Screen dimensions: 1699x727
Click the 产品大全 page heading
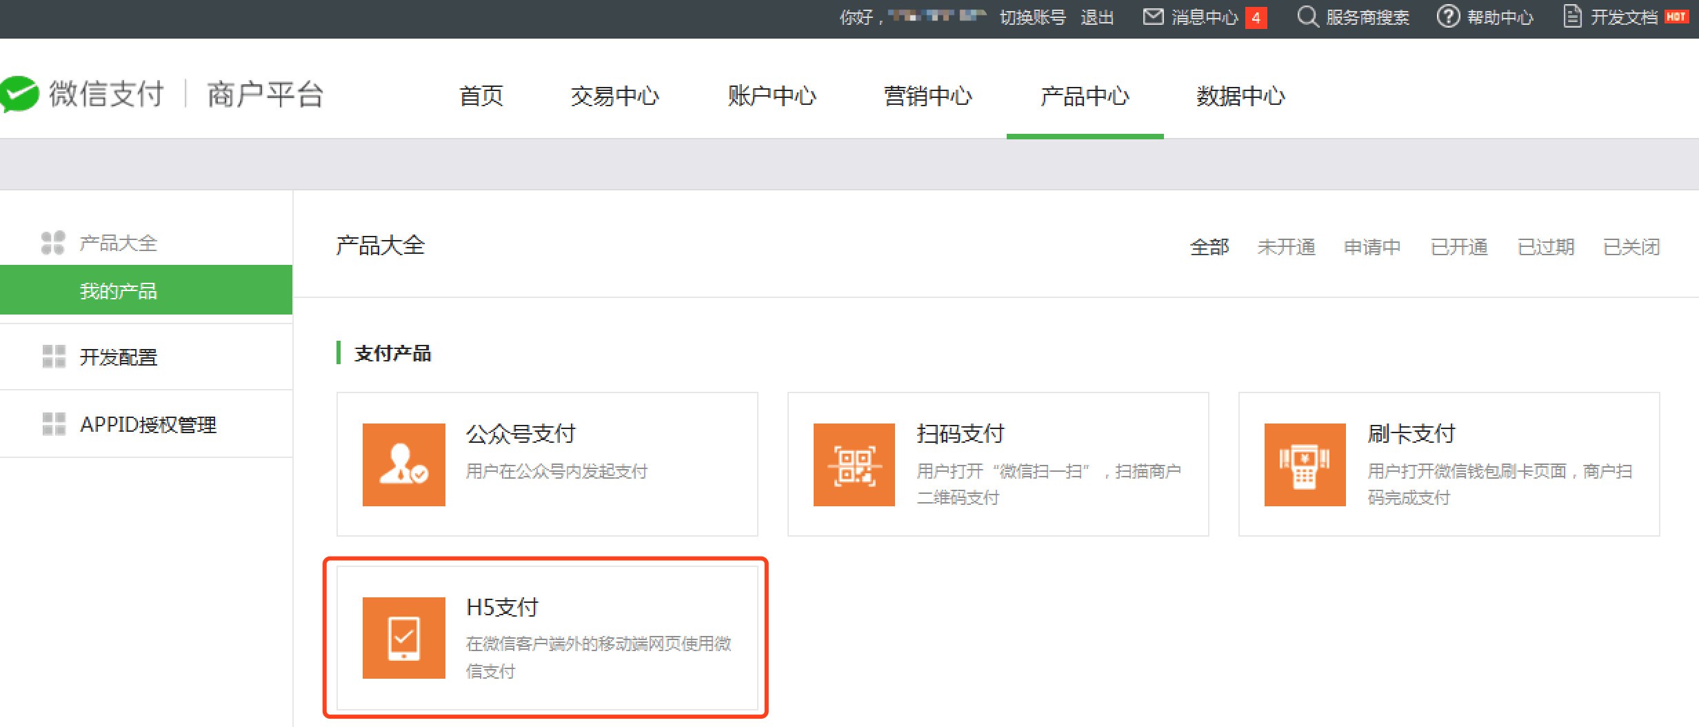tap(381, 246)
